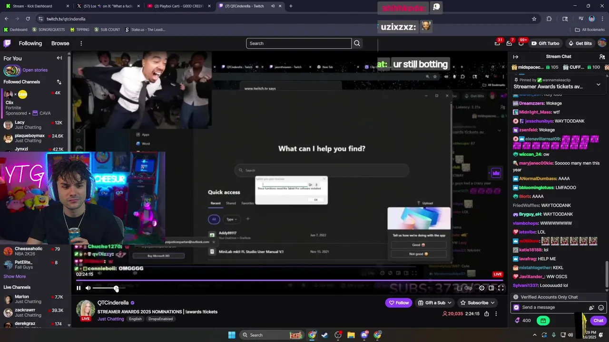609x342 pixels.
Task: Switch to Los on X browser tab
Action: [x=108, y=6]
